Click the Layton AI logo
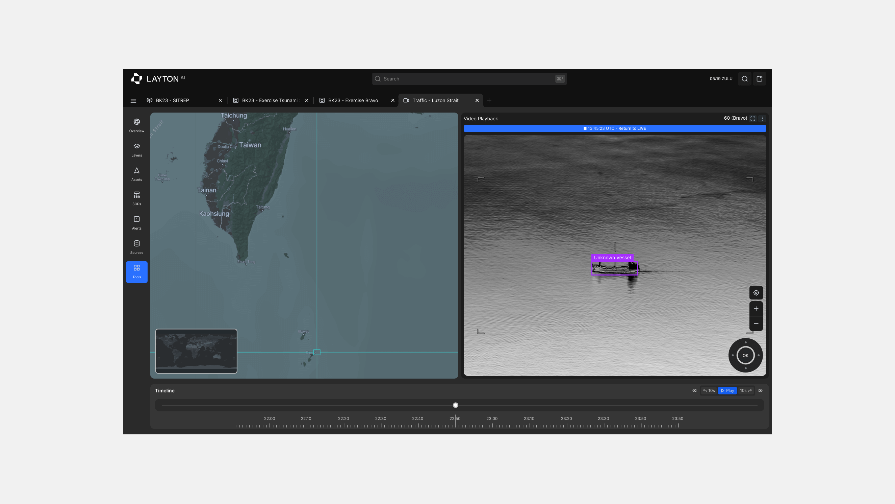The image size is (895, 504). [x=158, y=79]
